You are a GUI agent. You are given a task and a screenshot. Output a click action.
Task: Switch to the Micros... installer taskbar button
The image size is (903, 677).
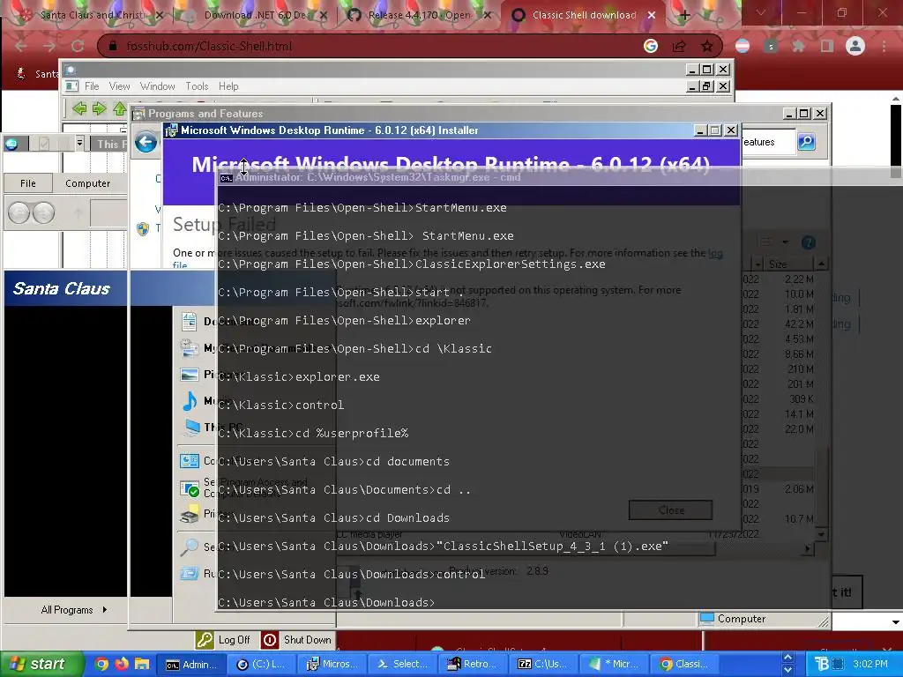pos(333,664)
